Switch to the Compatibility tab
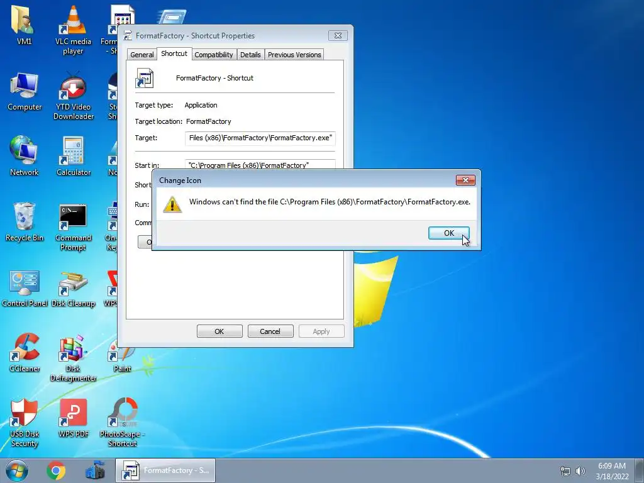 click(x=214, y=55)
